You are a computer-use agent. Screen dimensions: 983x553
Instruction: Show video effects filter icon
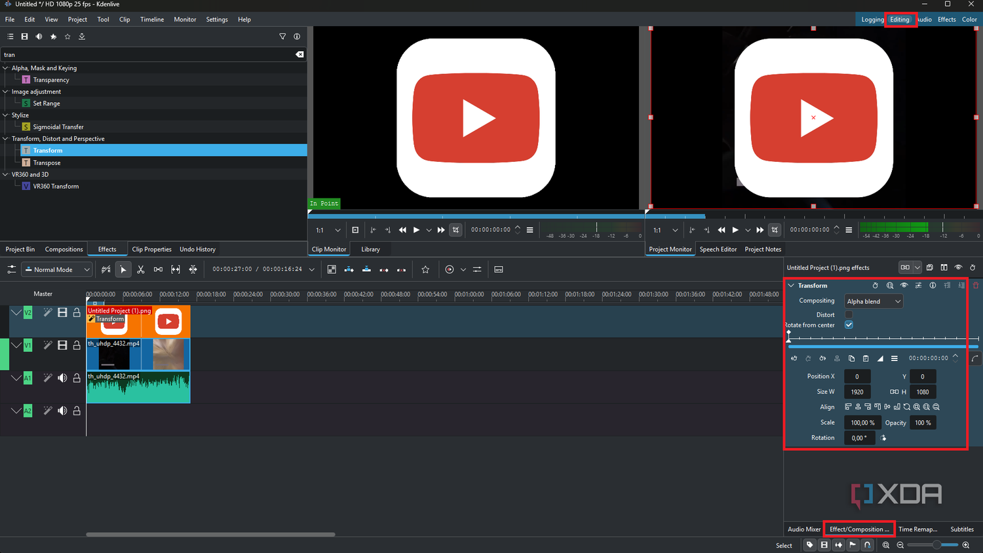[x=24, y=37]
